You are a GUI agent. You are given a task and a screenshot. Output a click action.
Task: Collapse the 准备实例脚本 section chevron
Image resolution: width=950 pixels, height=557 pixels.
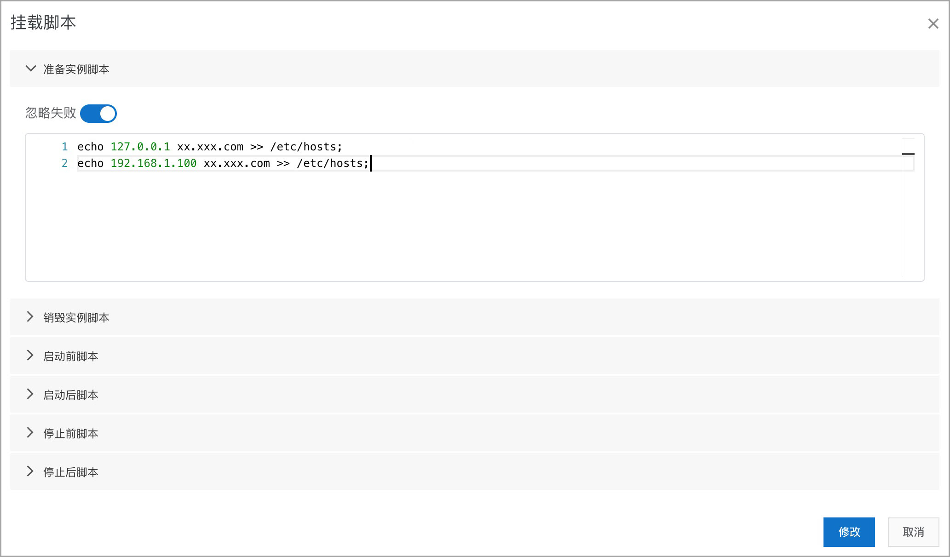[31, 69]
